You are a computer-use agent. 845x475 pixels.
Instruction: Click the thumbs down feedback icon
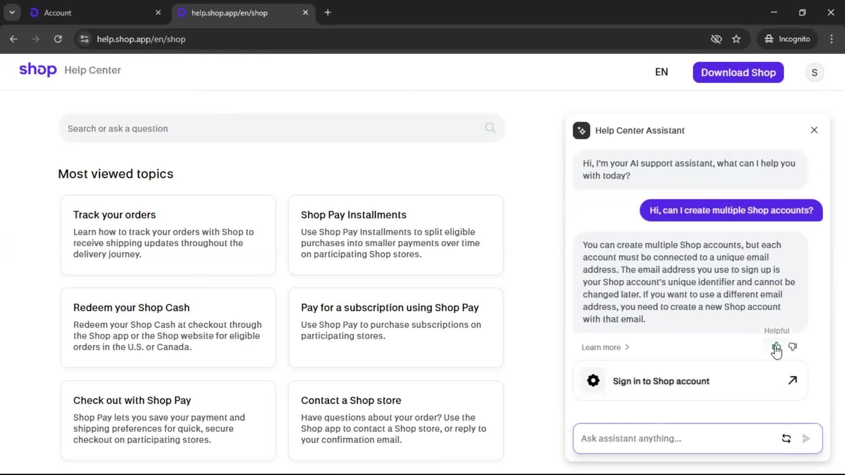(793, 347)
